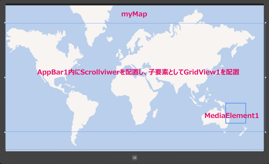Screen dimensions: 269x164
Task: Grab the top-center handle of the selection box
Action: pyautogui.click(x=135, y=23)
